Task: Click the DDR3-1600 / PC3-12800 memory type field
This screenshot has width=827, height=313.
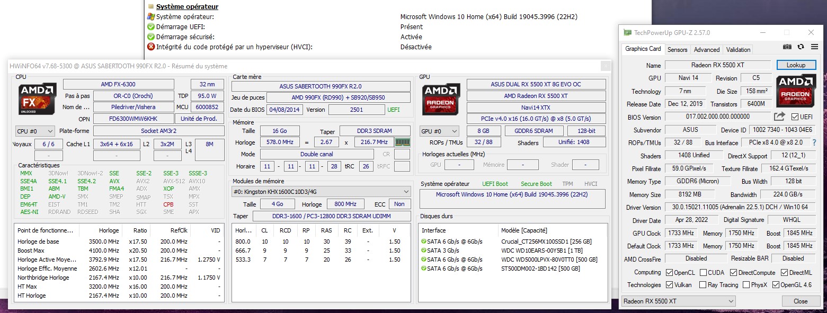Action: pos(332,216)
